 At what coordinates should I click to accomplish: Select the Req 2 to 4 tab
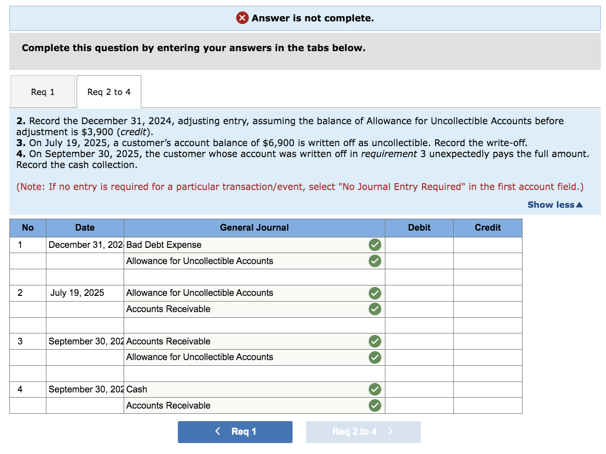(109, 92)
